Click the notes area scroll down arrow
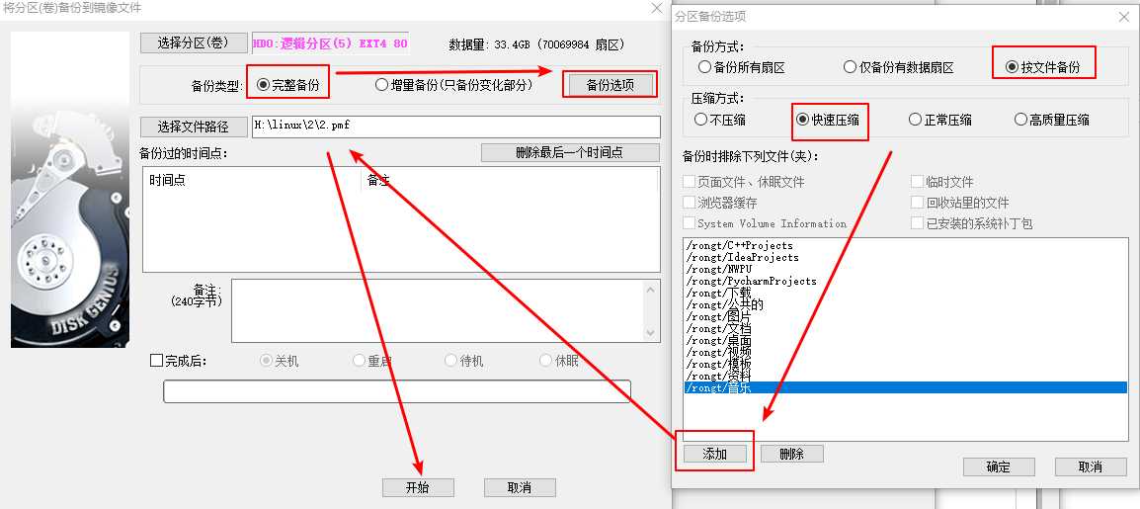1140x509 pixels. (x=651, y=332)
